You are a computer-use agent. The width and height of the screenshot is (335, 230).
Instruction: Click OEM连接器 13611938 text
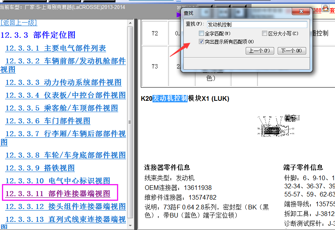point(178,188)
